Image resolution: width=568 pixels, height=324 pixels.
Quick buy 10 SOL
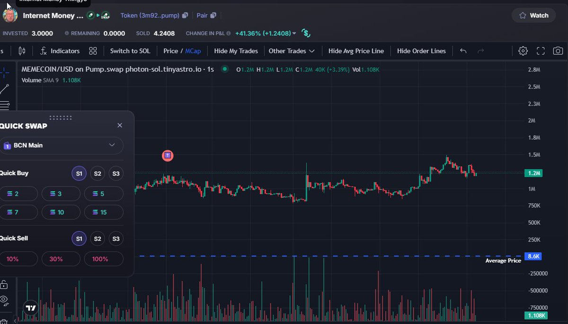pos(61,212)
